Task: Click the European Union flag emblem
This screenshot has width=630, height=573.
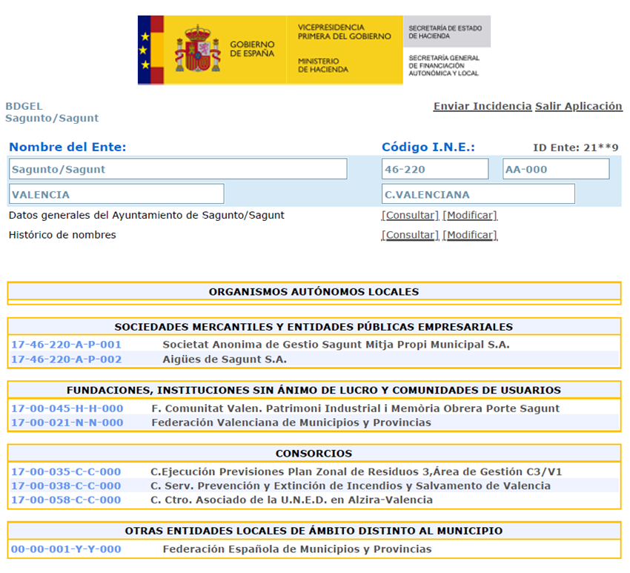Action: pos(145,50)
